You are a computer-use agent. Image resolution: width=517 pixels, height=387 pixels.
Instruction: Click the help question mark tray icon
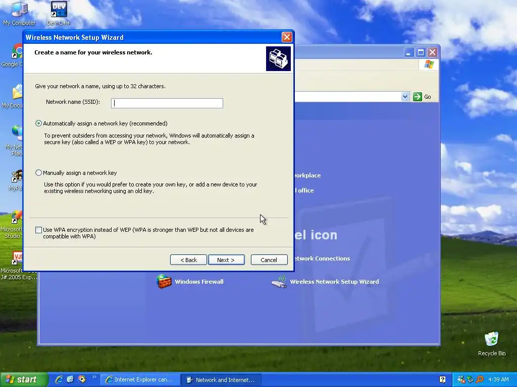pyautogui.click(x=442, y=380)
